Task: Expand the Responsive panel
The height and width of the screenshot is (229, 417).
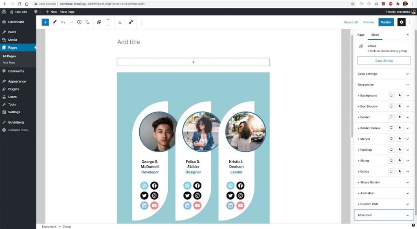Action: point(384,84)
